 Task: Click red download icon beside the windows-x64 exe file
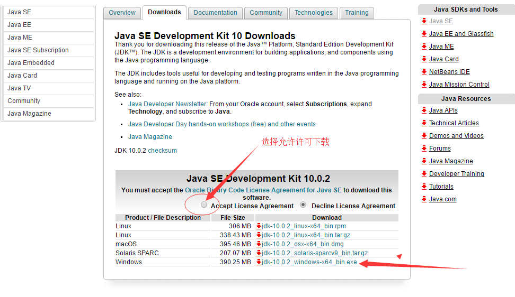(x=259, y=262)
